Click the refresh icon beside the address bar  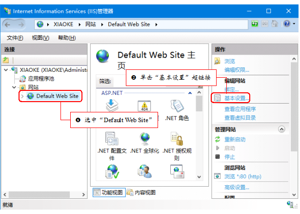tap(255, 23)
